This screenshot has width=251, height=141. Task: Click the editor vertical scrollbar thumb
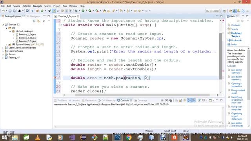tap(220, 56)
